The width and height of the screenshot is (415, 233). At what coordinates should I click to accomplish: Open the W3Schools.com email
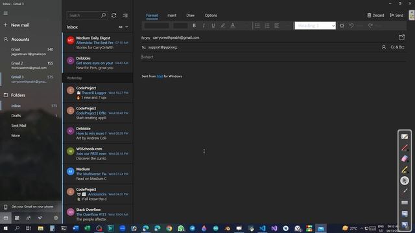98,153
